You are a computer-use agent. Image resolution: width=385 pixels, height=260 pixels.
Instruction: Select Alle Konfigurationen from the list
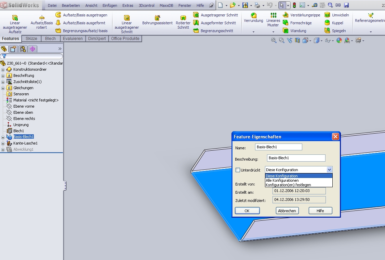[x=298, y=180]
